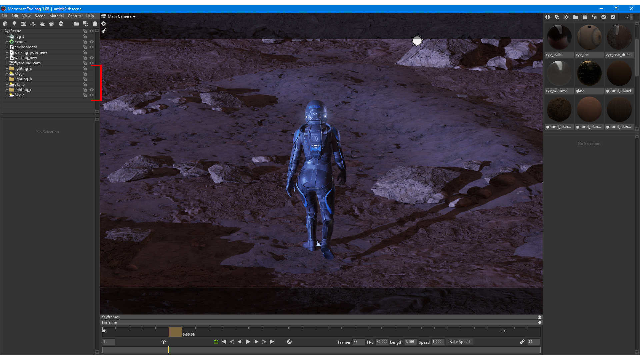Screen dimensions: 640x360
Task: Open the Scene menu
Action: [40, 16]
